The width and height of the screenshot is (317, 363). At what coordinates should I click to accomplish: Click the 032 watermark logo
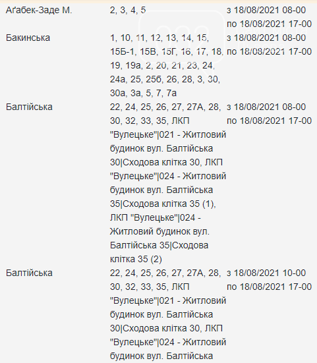182,37
